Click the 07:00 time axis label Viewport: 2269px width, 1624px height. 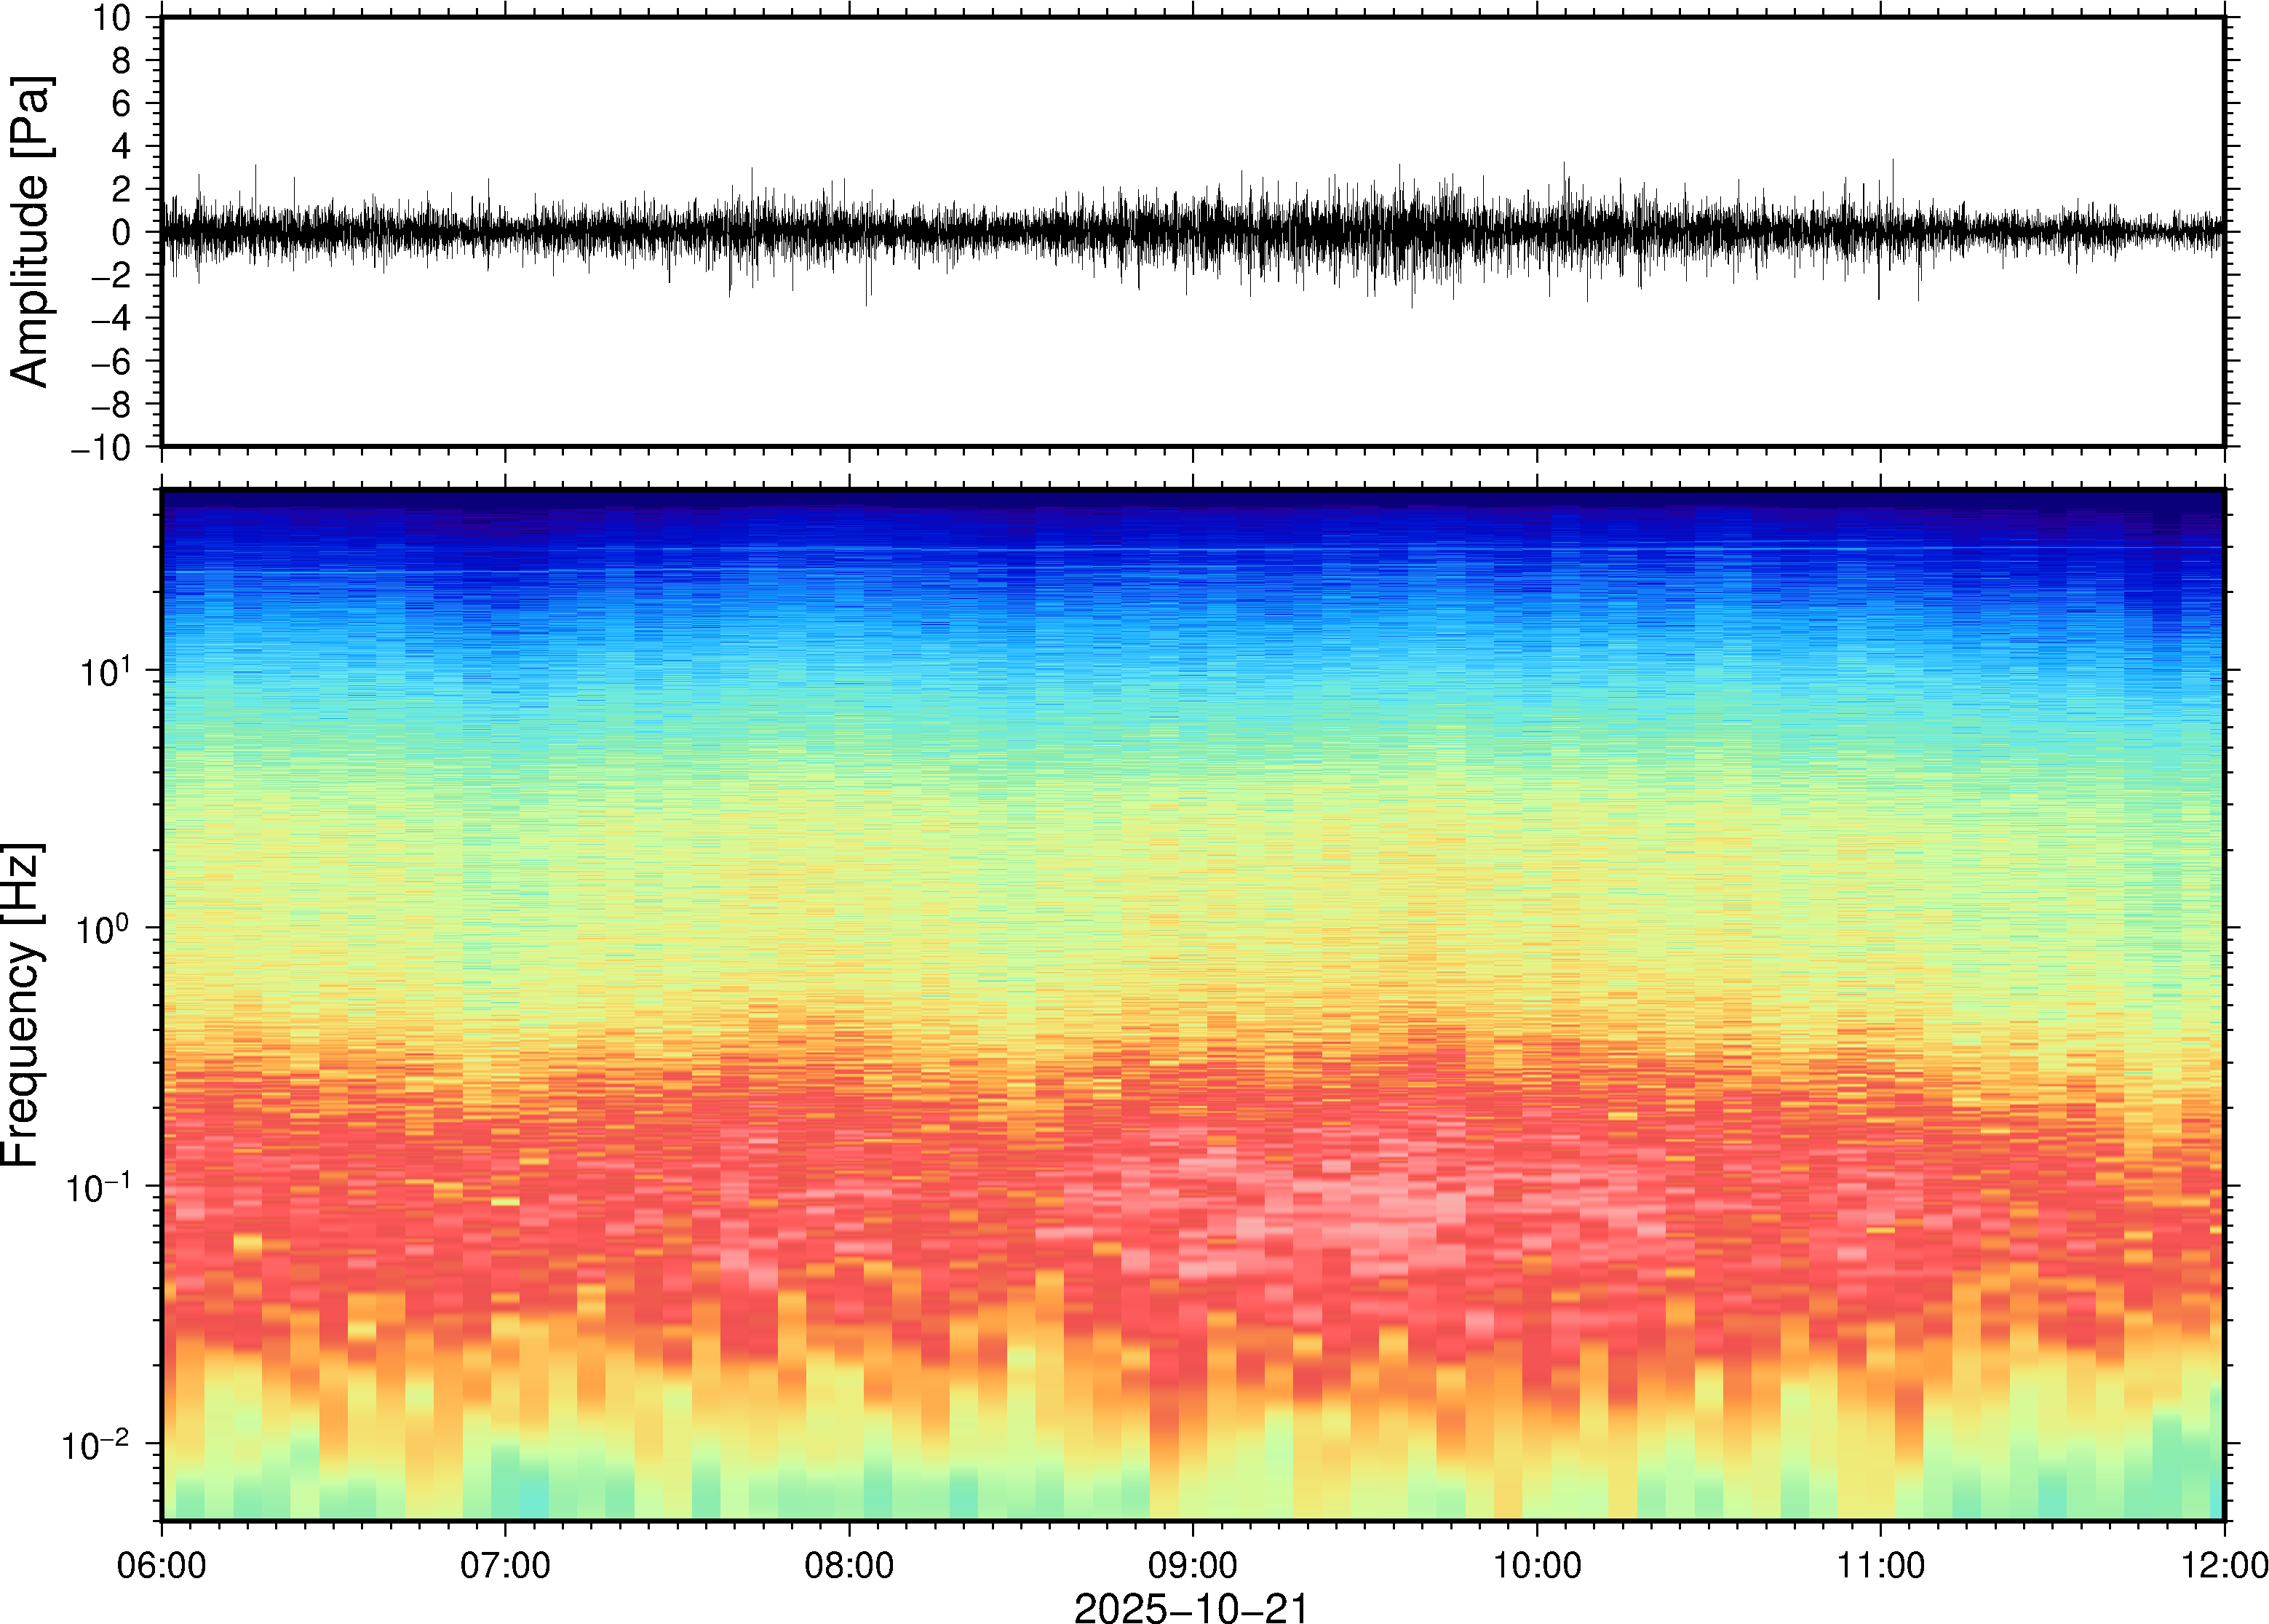[x=505, y=1565]
